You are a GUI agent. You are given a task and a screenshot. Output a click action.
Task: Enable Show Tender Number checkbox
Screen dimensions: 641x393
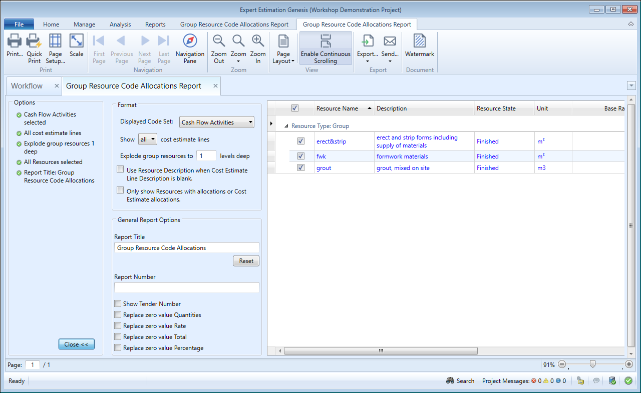tap(118, 303)
